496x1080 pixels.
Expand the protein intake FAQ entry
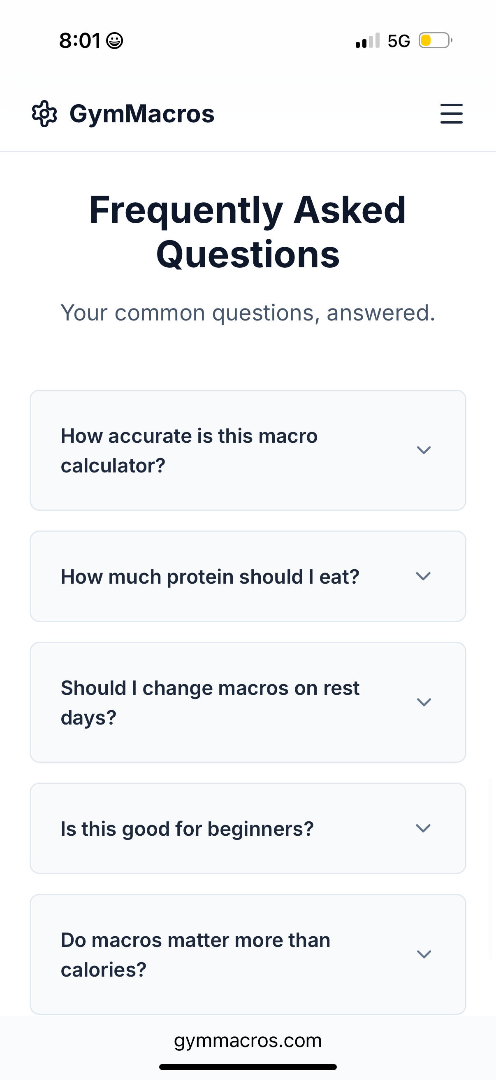pos(248,576)
